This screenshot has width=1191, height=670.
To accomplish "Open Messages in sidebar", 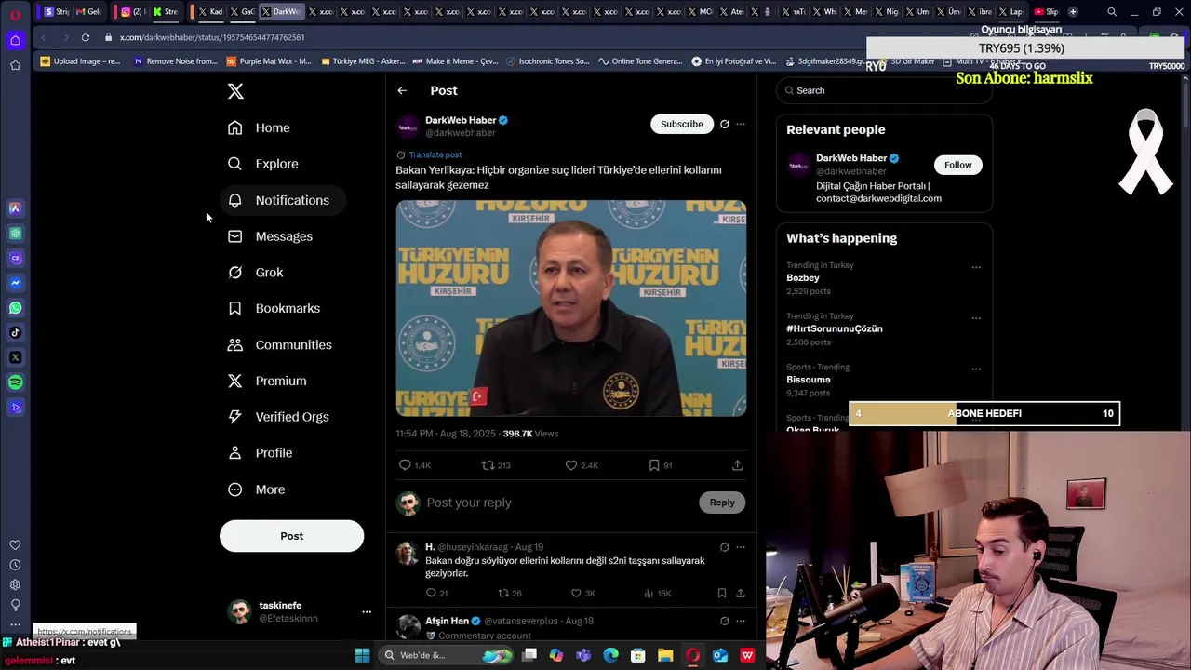I will click(271, 236).
